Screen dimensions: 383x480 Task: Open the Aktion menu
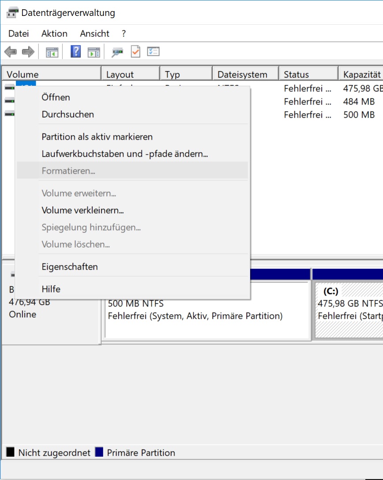pos(54,34)
